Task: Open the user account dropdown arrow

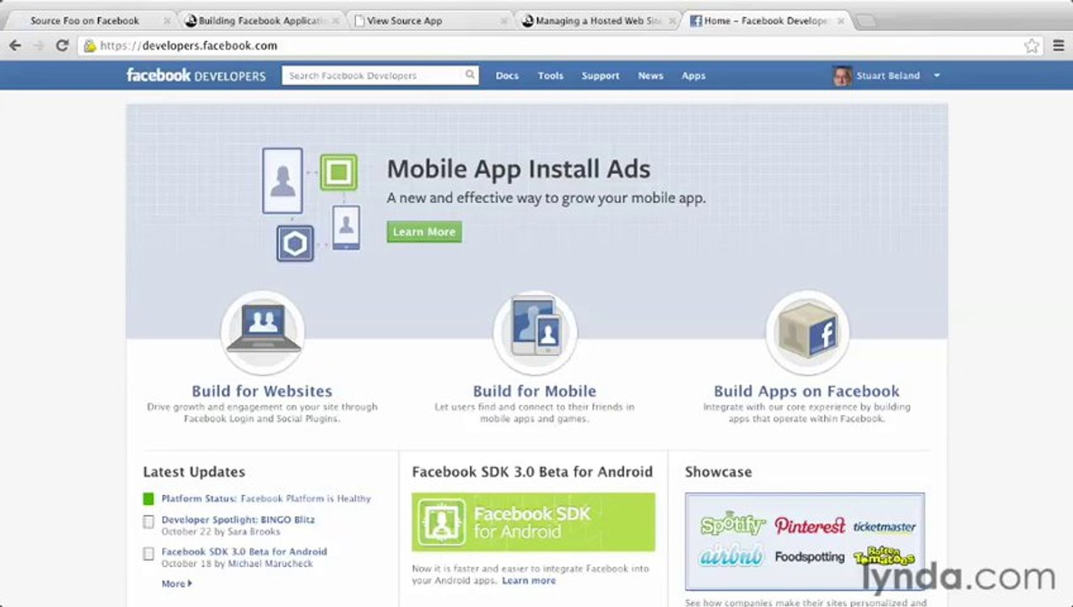Action: point(936,76)
